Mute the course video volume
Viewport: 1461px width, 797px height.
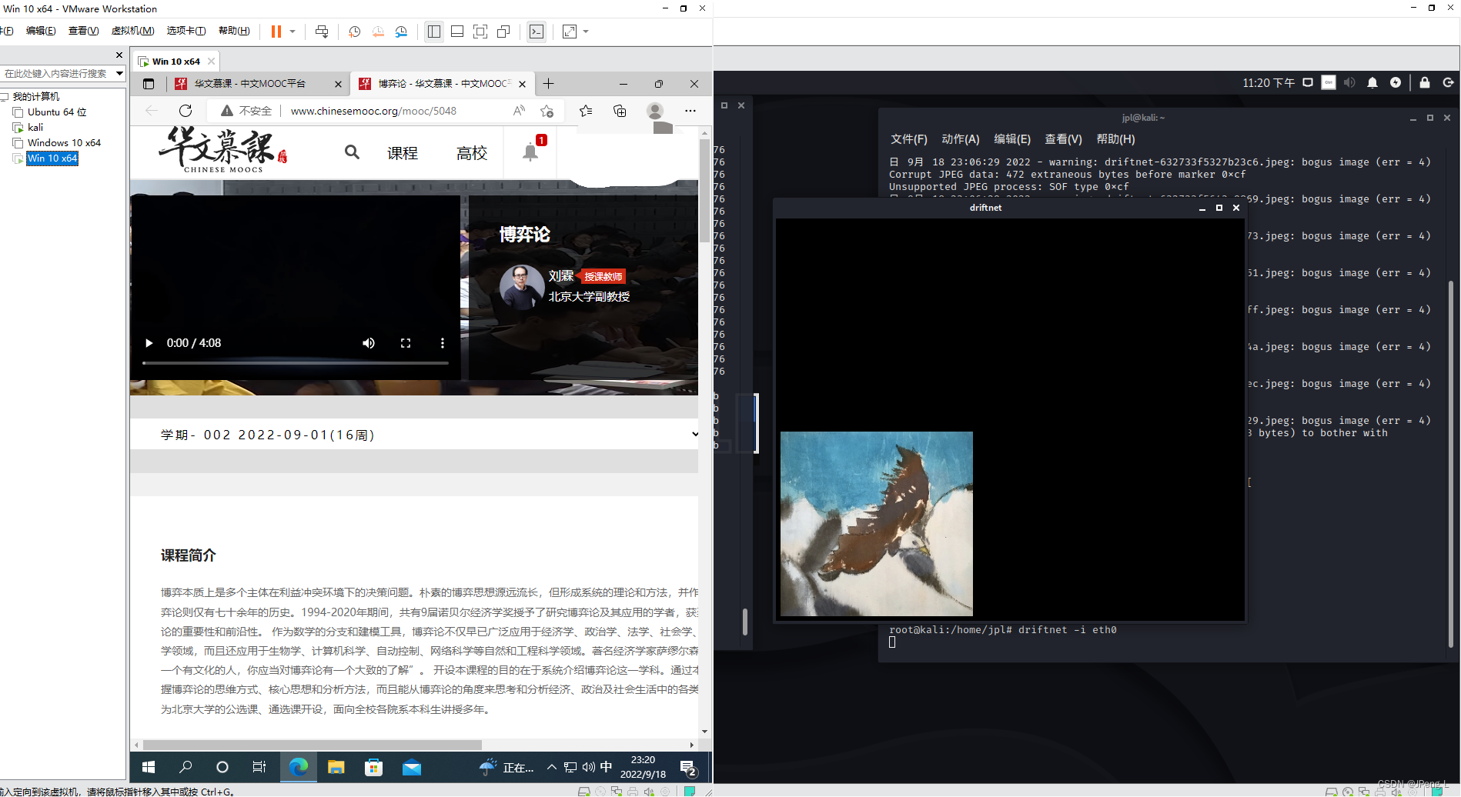click(369, 343)
